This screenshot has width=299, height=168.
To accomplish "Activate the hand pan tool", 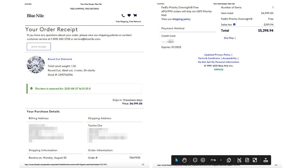I will click(184, 160).
